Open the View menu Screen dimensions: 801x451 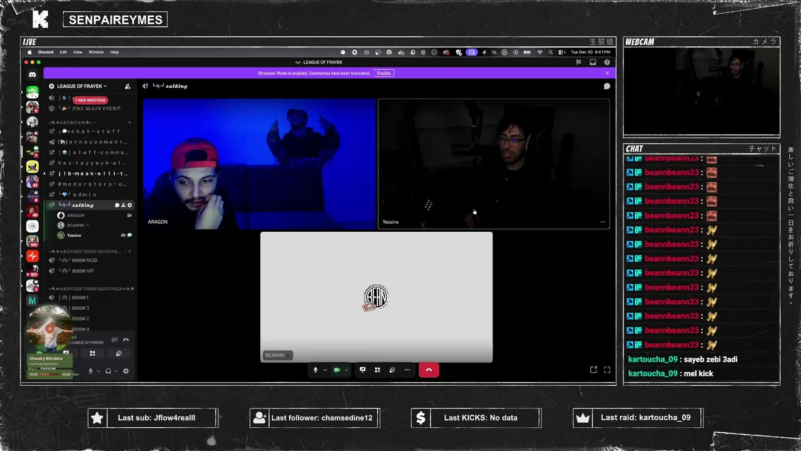click(x=78, y=52)
